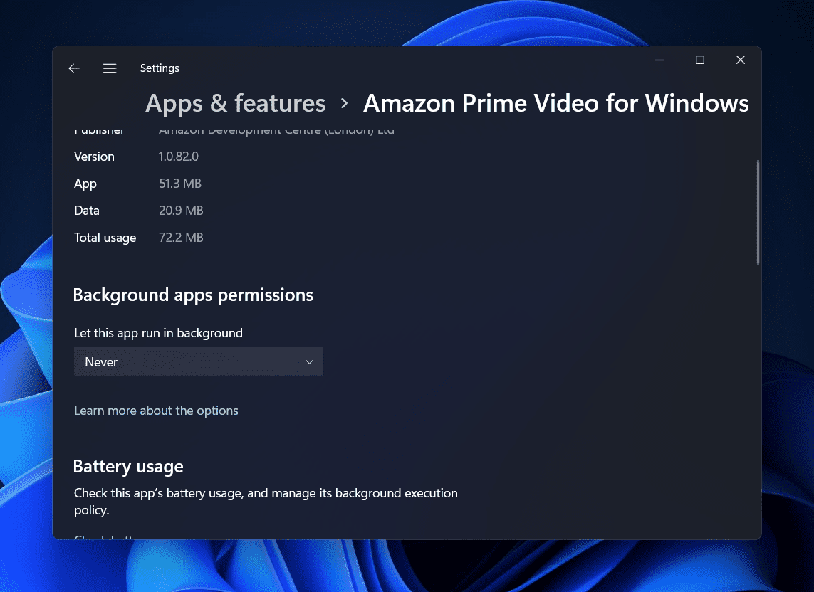Click the battery usage description text

(x=266, y=501)
